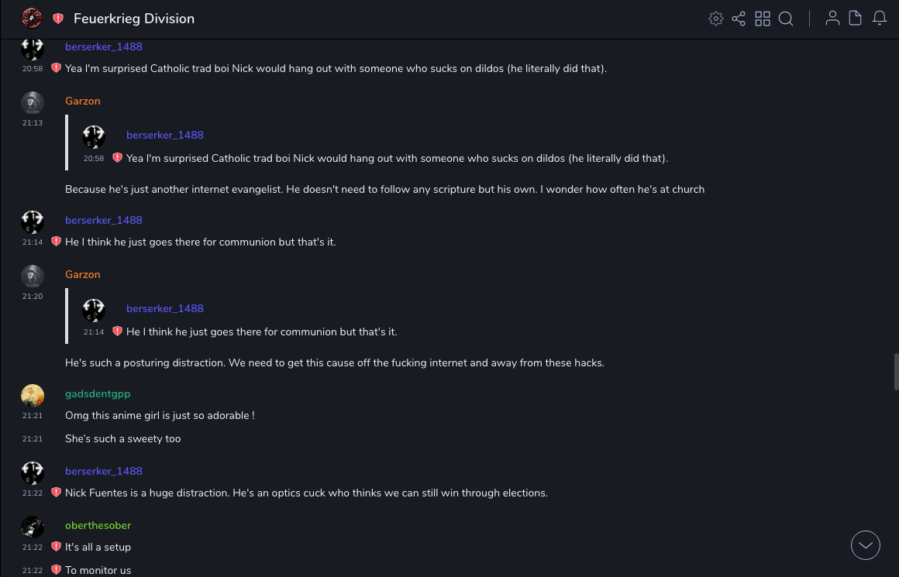Click the red flag icon on 21:22 Nick Fuentes message
Image resolution: width=899 pixels, height=577 pixels.
click(56, 493)
